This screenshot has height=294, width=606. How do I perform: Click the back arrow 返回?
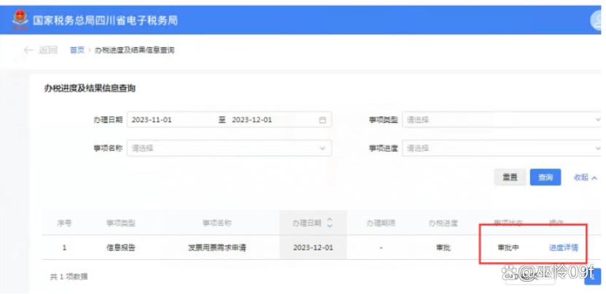40,50
